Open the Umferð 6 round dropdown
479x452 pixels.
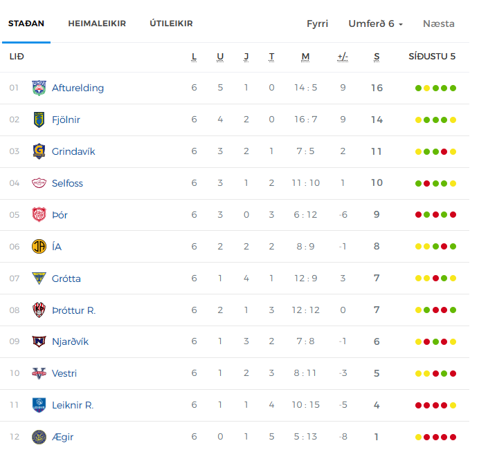[376, 23]
